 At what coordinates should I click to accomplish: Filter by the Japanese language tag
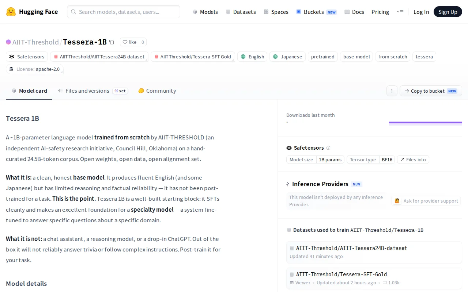(x=287, y=57)
